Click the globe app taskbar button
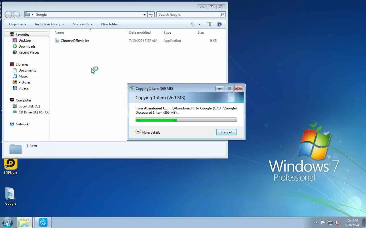This screenshot has width=366, height=228. 43,222
